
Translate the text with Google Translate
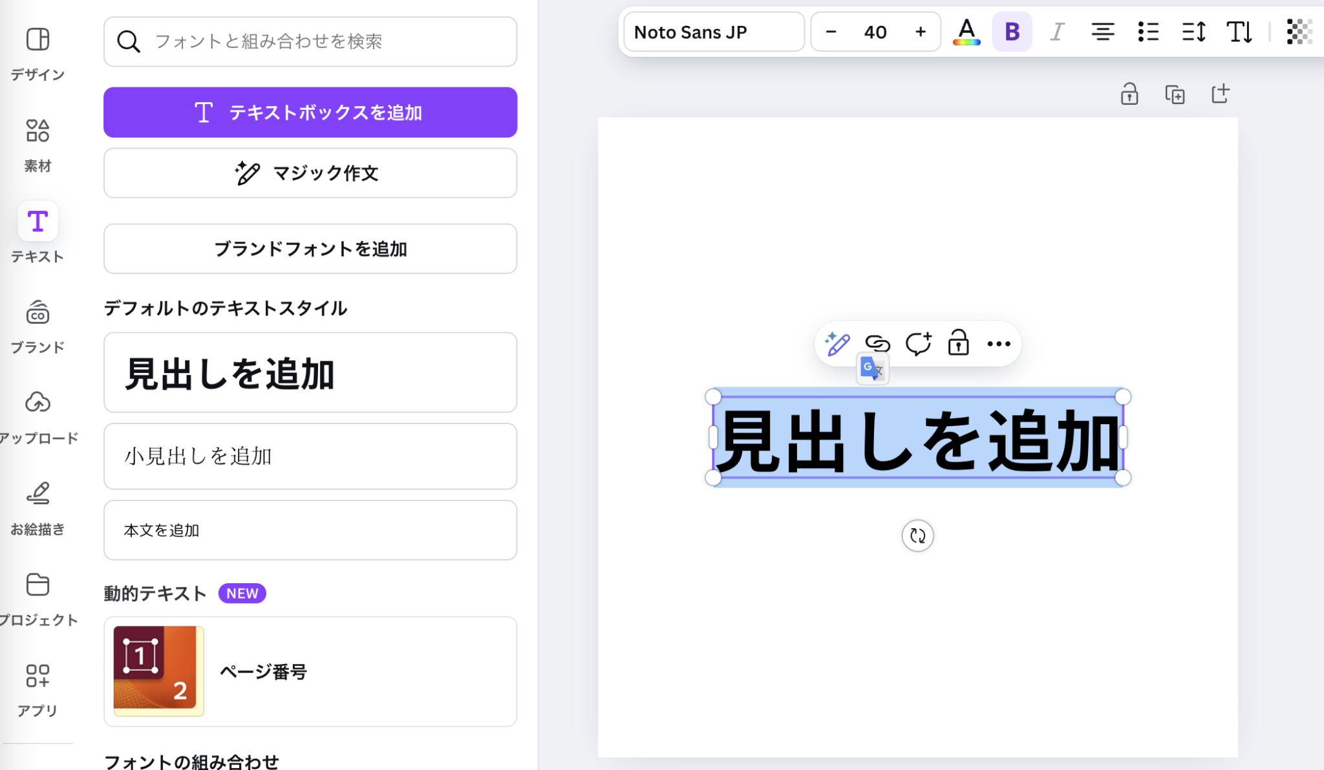[x=872, y=369]
